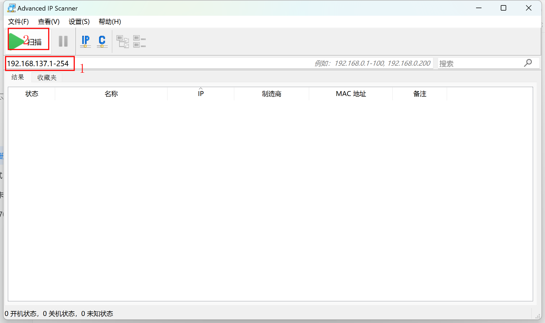Click the Advanced IP Scanner app icon

(11, 8)
